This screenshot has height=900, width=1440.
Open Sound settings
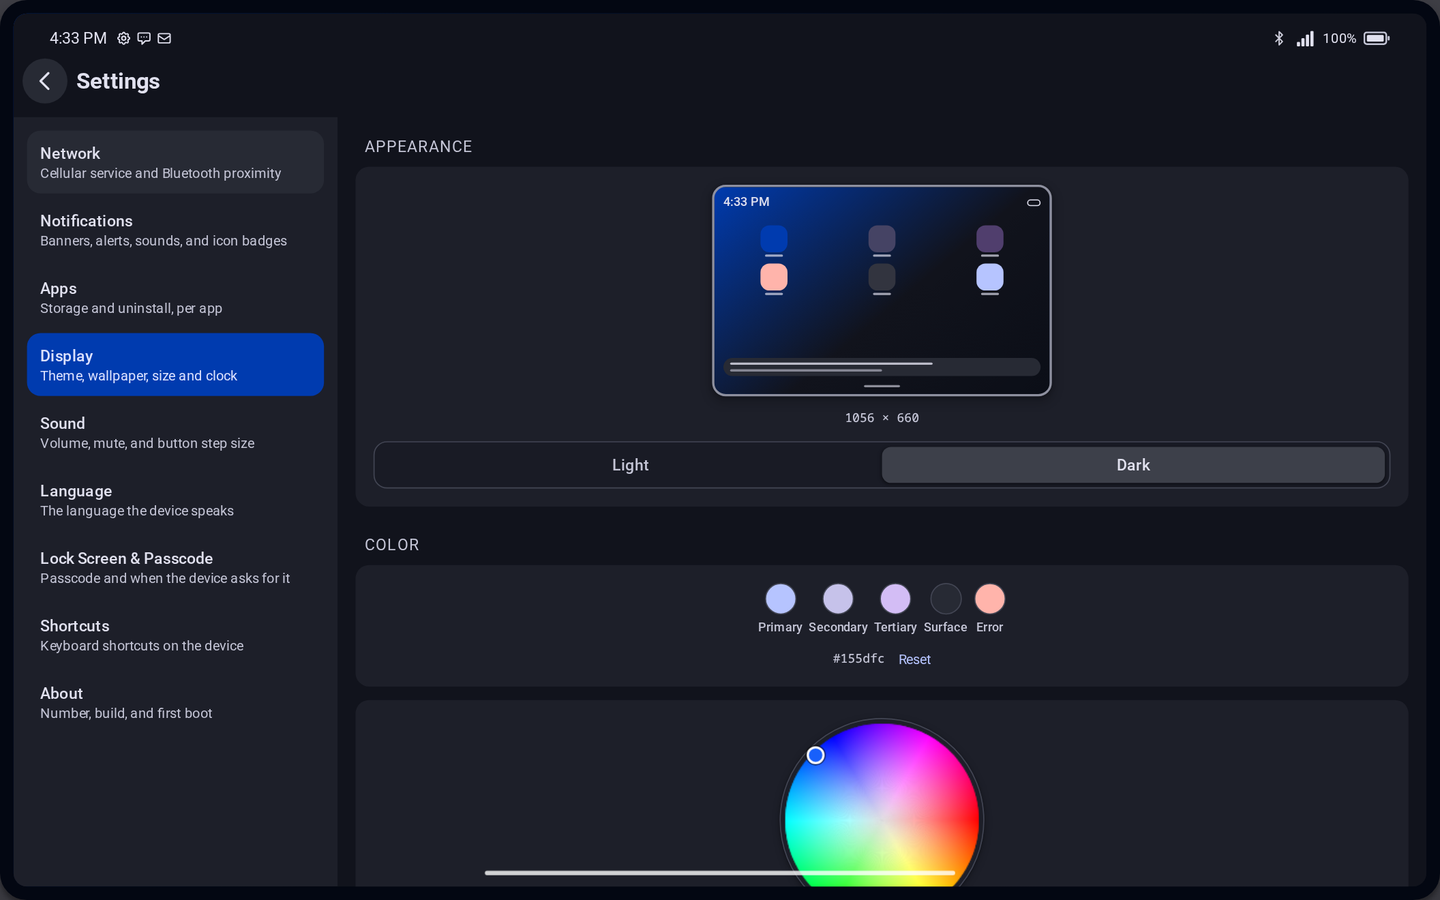coord(175,432)
